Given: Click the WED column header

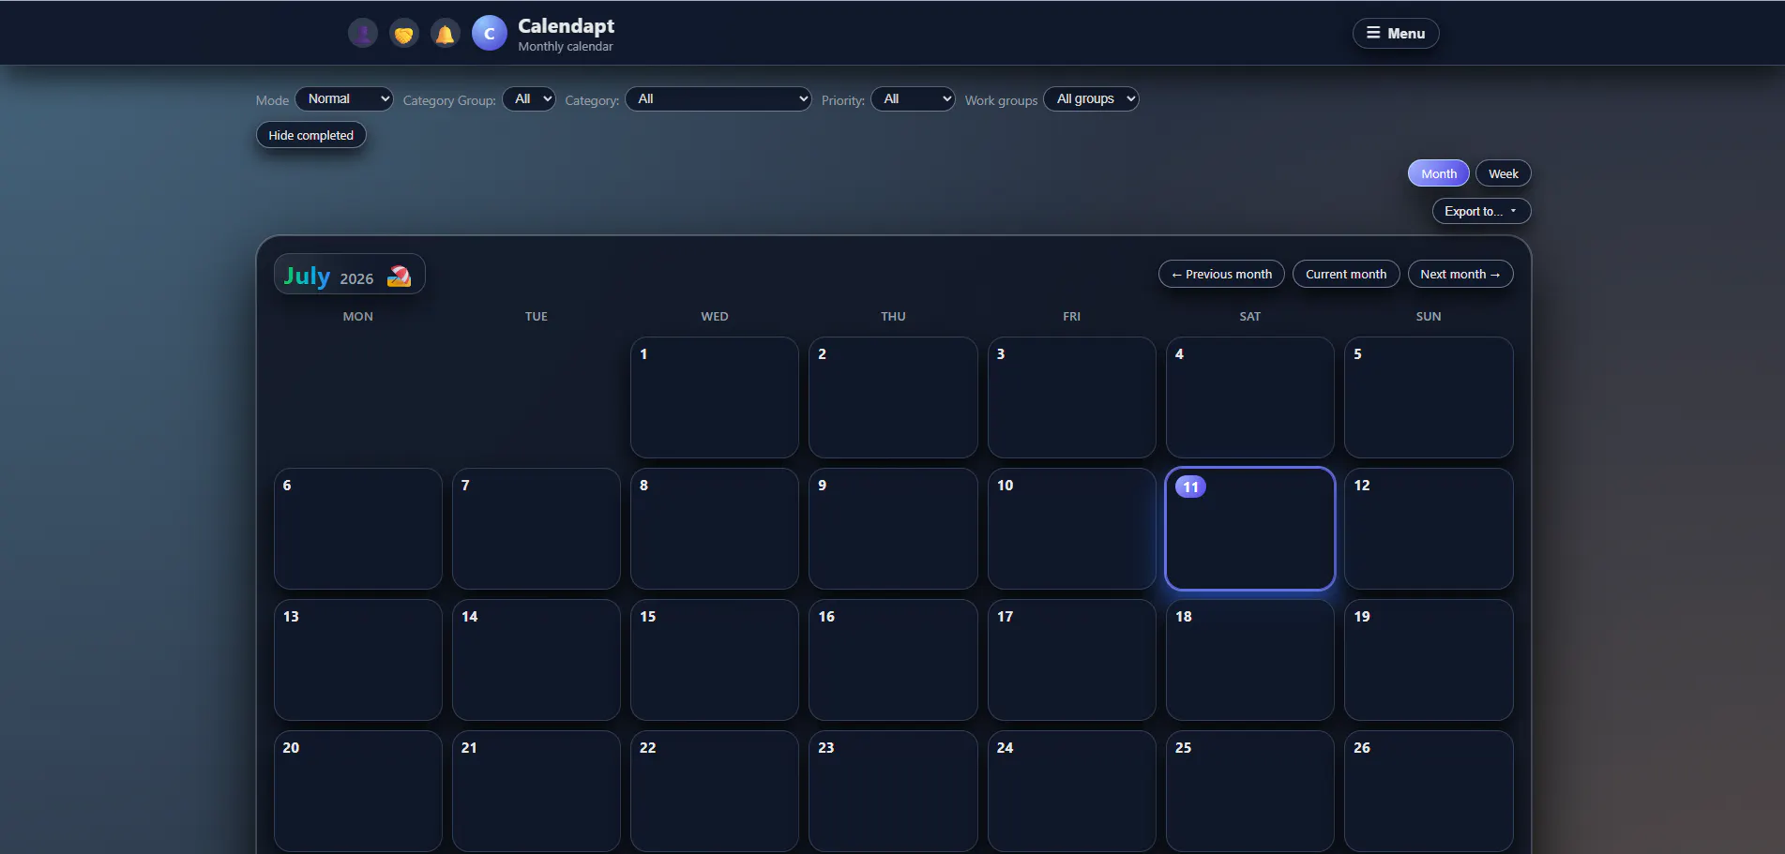Looking at the screenshot, I should pos(715,317).
